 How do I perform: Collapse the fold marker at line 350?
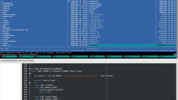point(30,73)
